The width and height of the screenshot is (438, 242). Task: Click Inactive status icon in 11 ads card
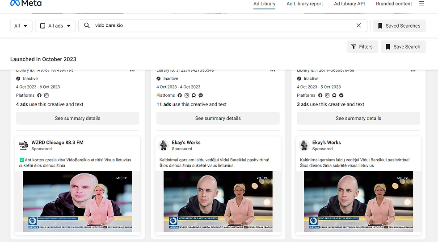point(158,78)
